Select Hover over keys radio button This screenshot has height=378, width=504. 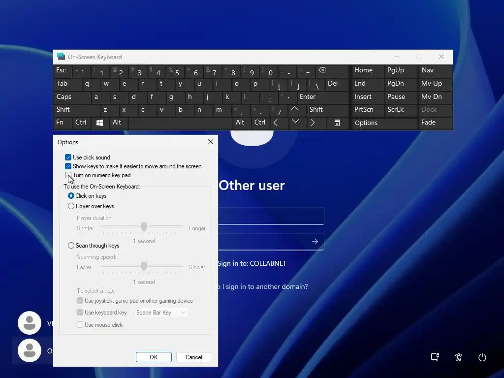(x=71, y=206)
